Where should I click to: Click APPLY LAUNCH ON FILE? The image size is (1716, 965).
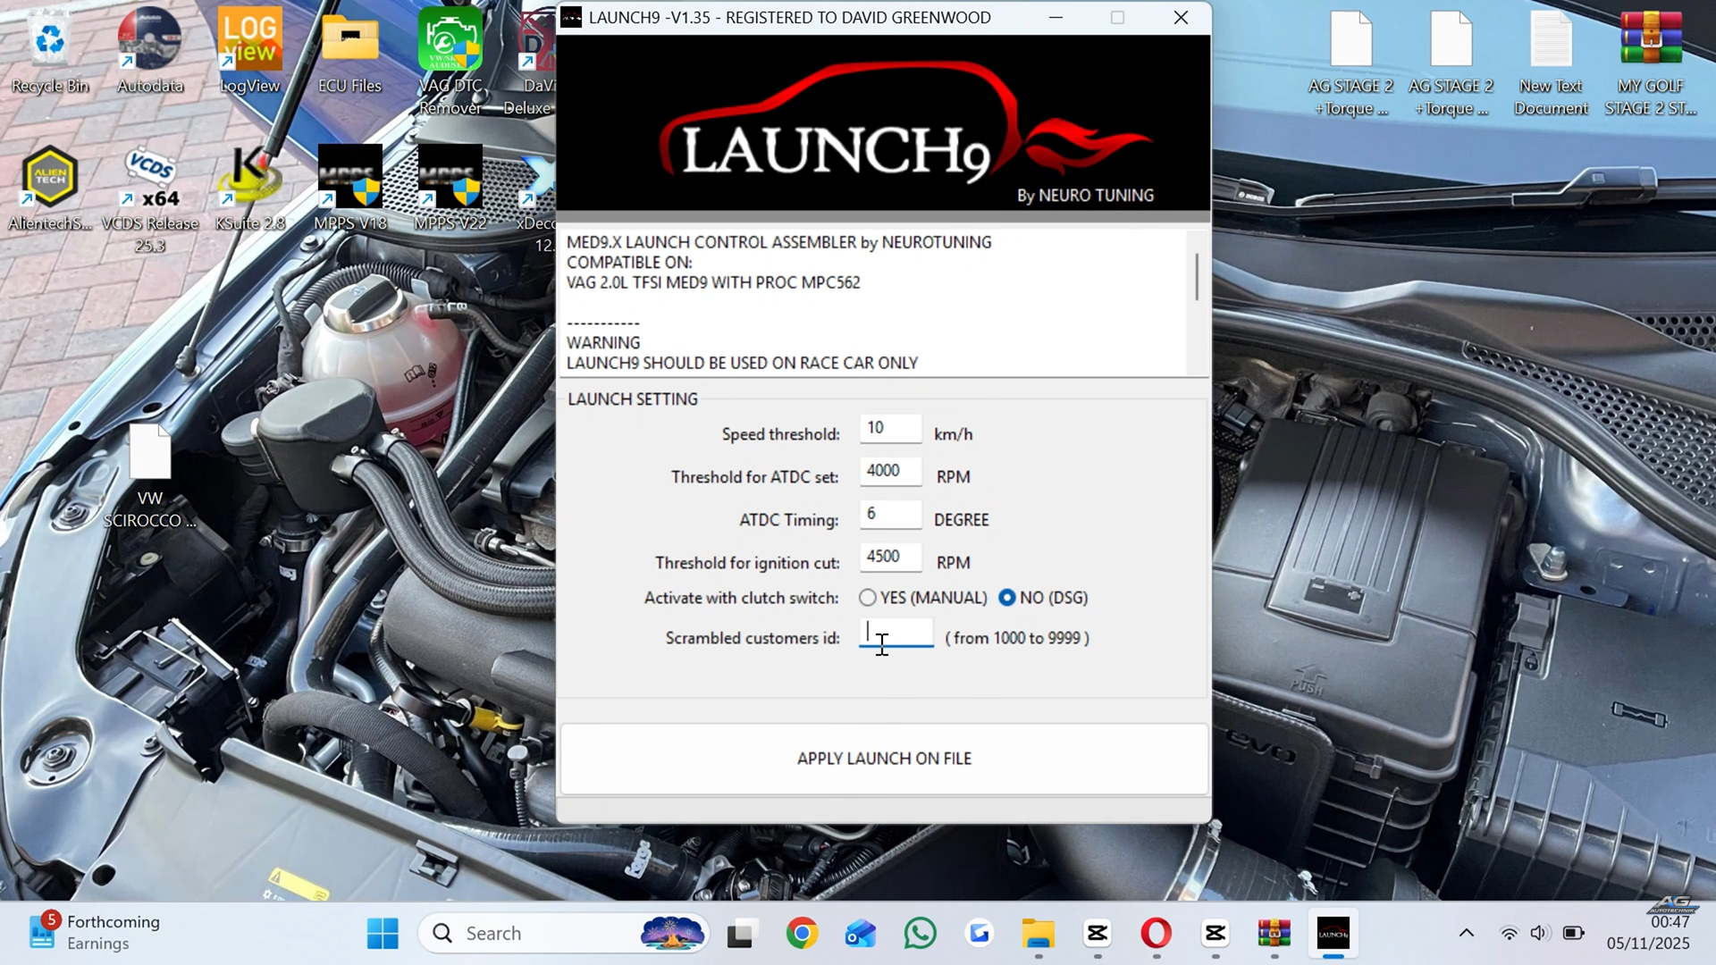click(x=883, y=758)
